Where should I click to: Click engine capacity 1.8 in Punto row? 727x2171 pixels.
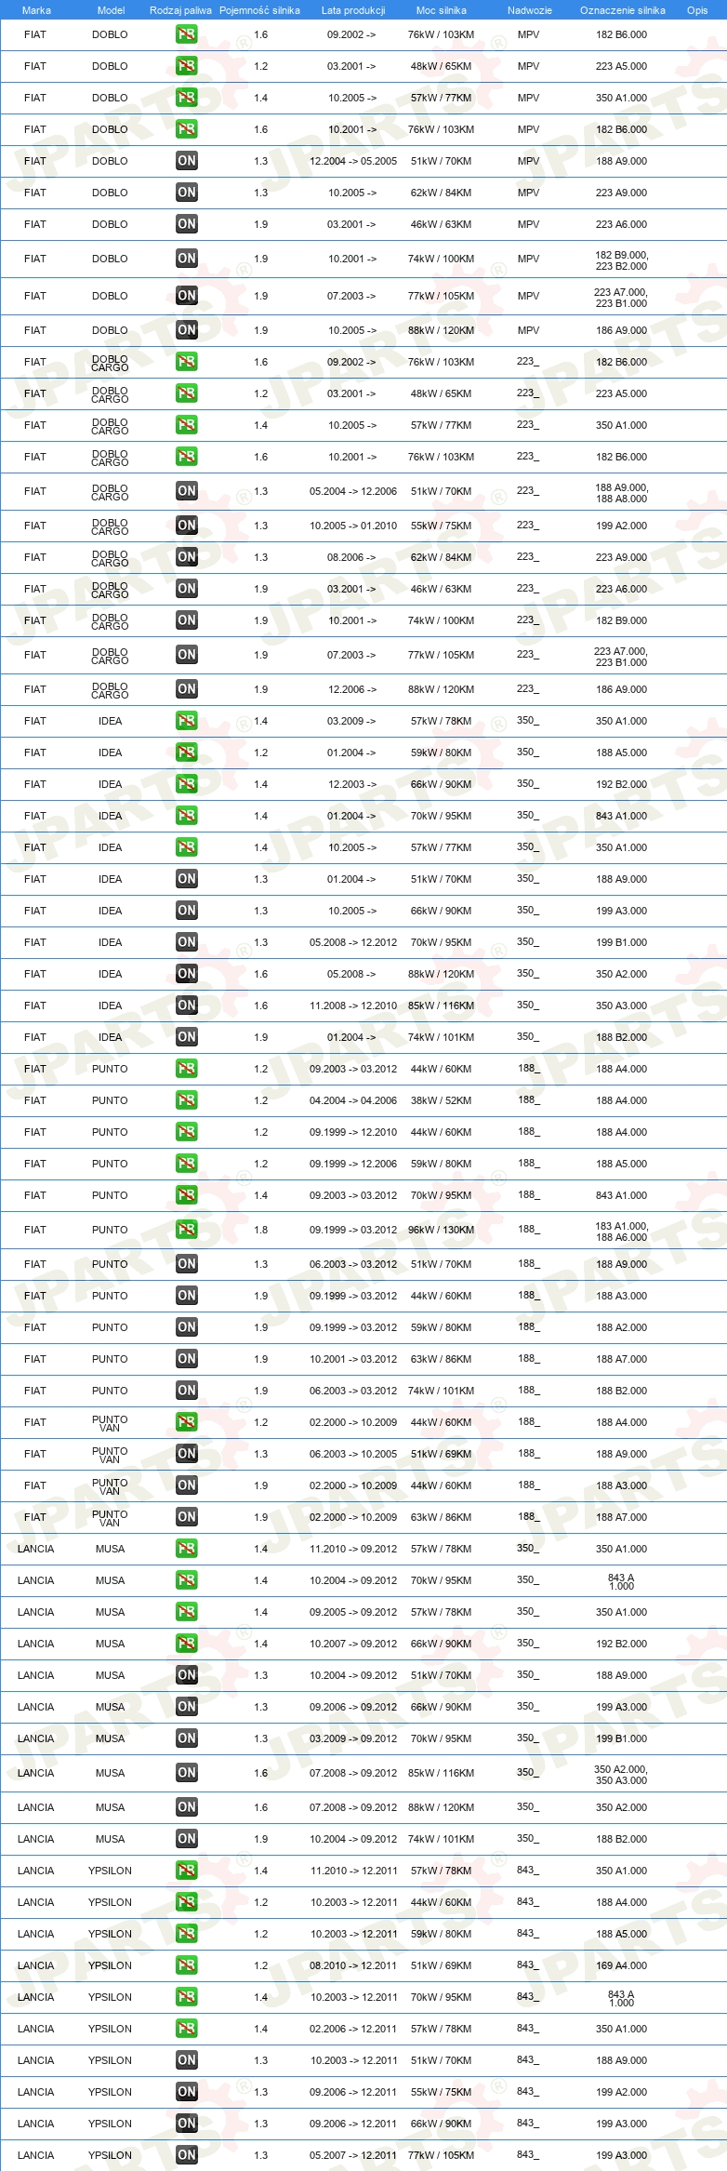click(x=260, y=1230)
